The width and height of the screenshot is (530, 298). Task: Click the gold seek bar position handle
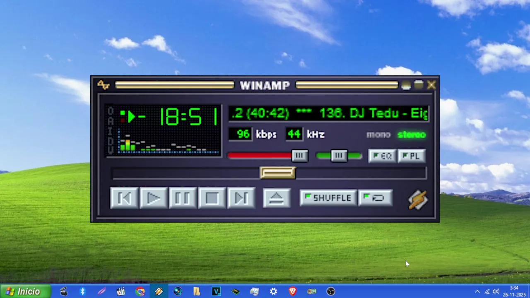278,173
